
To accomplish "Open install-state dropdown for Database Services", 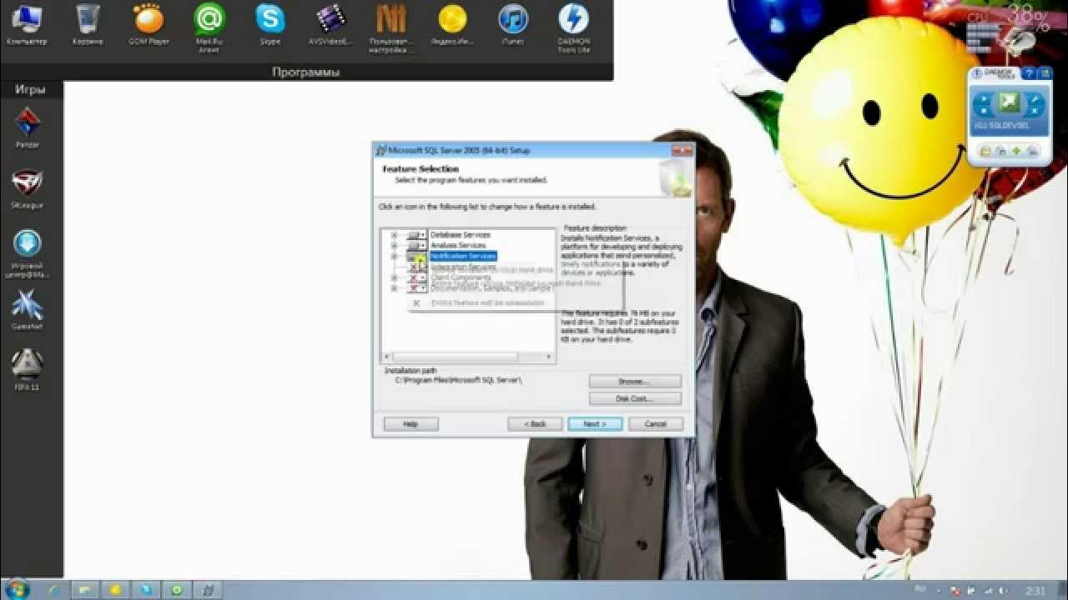I will [417, 235].
